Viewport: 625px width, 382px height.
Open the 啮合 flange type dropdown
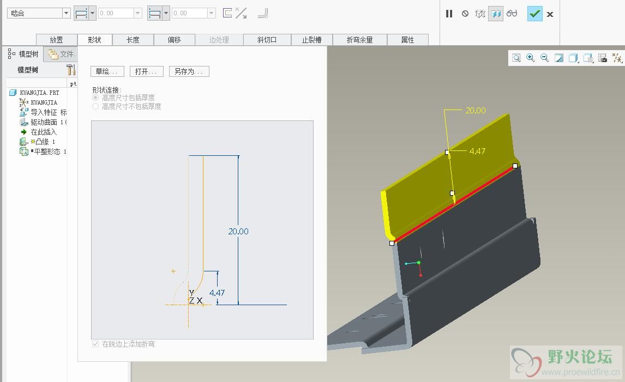tap(66, 13)
